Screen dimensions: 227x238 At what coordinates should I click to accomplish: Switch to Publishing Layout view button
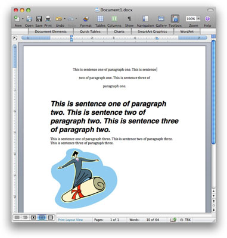click(x=33, y=218)
